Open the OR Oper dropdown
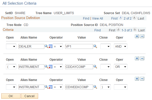The height and width of the screenshot is (100, 152). (x=121, y=67)
